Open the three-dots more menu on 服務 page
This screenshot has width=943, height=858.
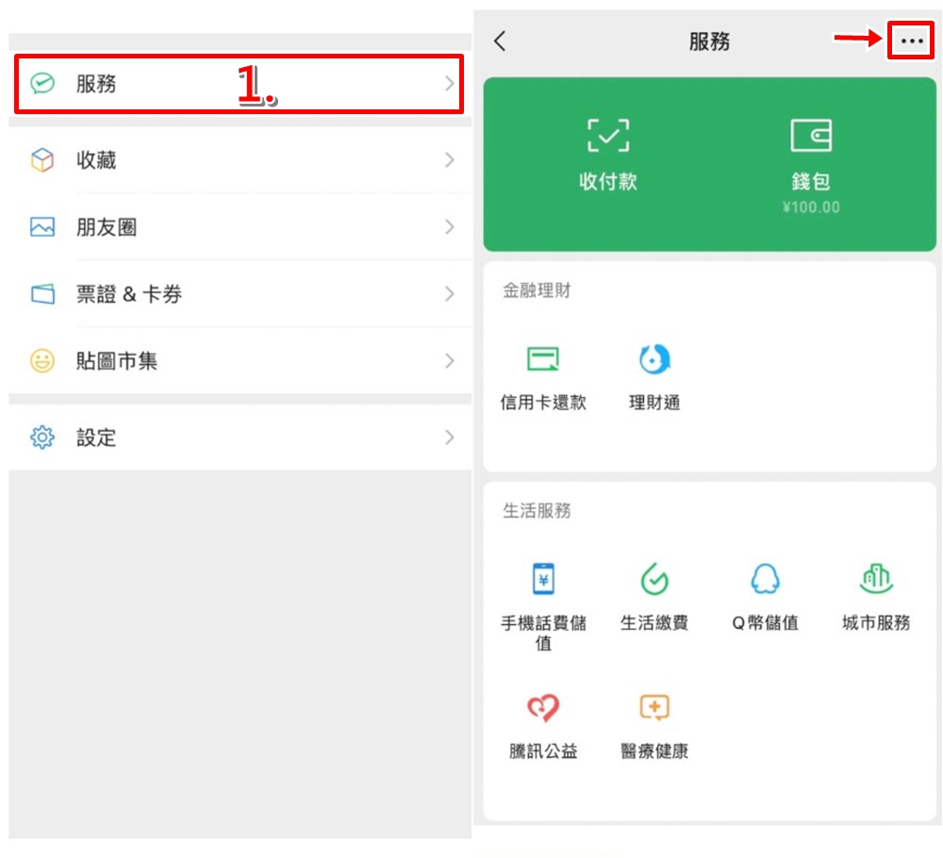pyautogui.click(x=912, y=41)
